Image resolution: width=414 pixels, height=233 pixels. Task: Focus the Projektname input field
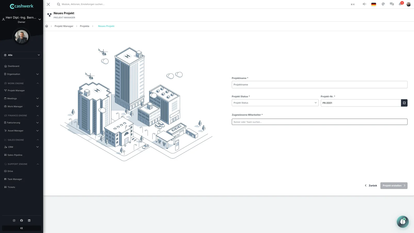(x=320, y=85)
